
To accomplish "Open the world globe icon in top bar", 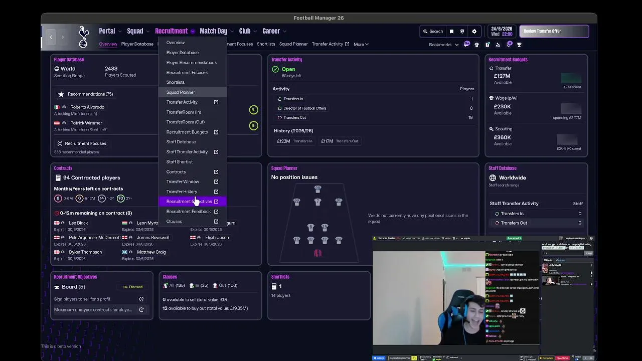I will click(462, 31).
